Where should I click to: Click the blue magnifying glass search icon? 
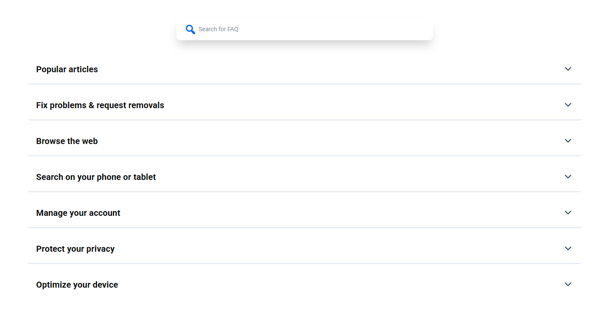(x=190, y=29)
